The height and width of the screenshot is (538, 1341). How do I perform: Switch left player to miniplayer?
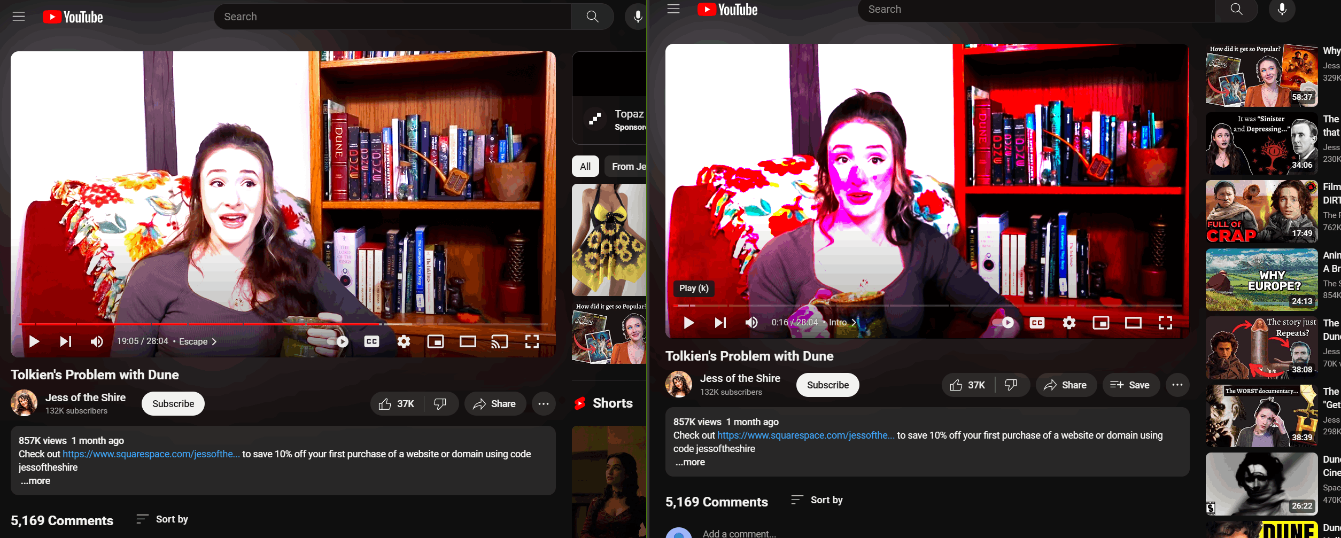[x=436, y=341]
